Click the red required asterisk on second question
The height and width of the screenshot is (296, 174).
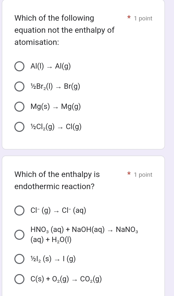pos(129,174)
